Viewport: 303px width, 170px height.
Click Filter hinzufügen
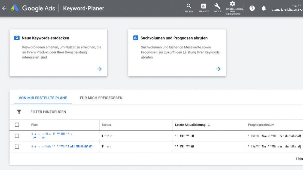pyautogui.click(x=48, y=112)
